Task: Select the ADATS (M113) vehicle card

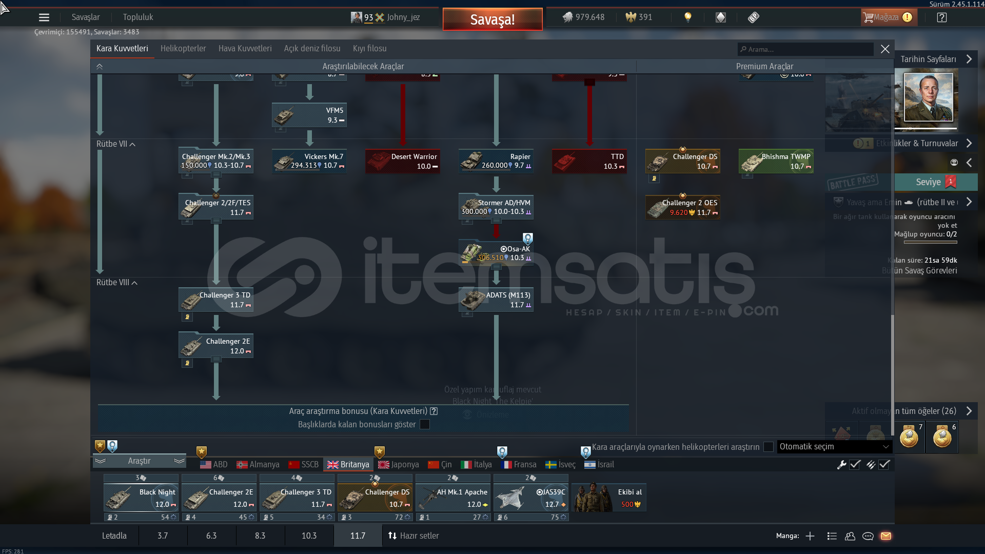Action: click(x=496, y=300)
